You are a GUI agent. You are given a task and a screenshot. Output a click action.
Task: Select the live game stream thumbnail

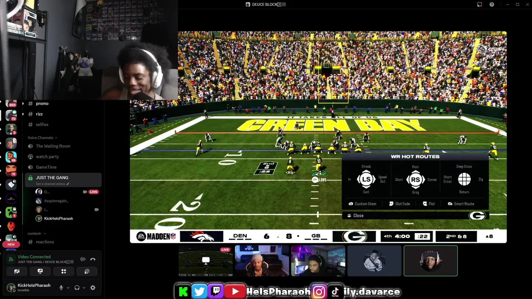coord(206,261)
